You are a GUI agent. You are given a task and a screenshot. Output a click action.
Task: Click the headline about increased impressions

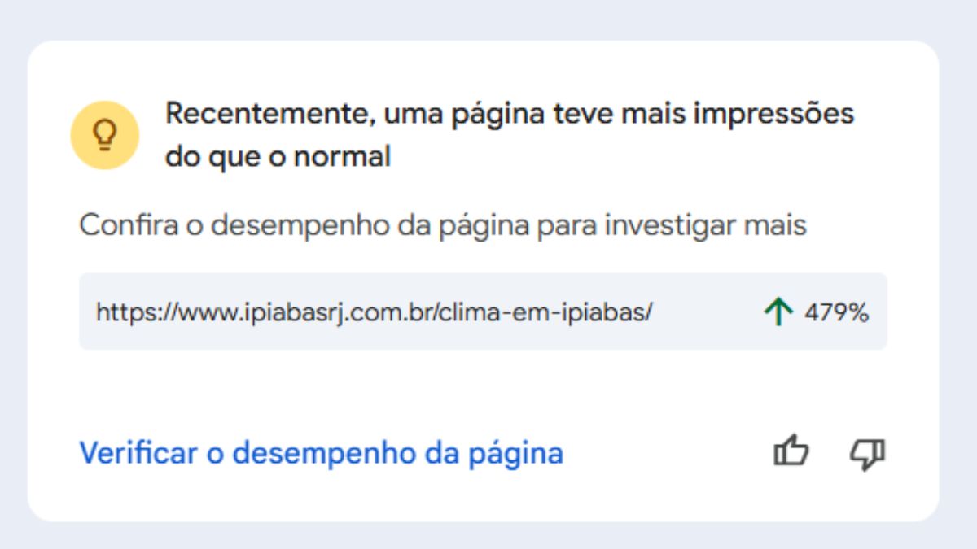coord(510,133)
